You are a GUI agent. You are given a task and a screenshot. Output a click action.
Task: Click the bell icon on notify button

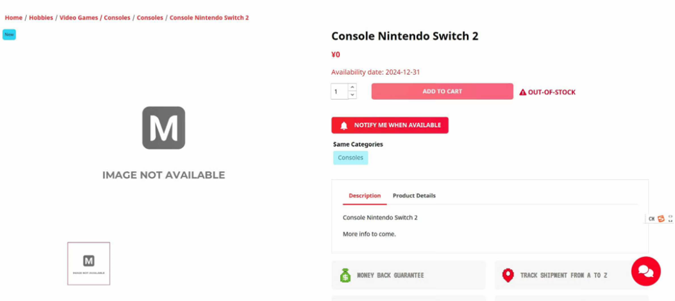point(344,126)
